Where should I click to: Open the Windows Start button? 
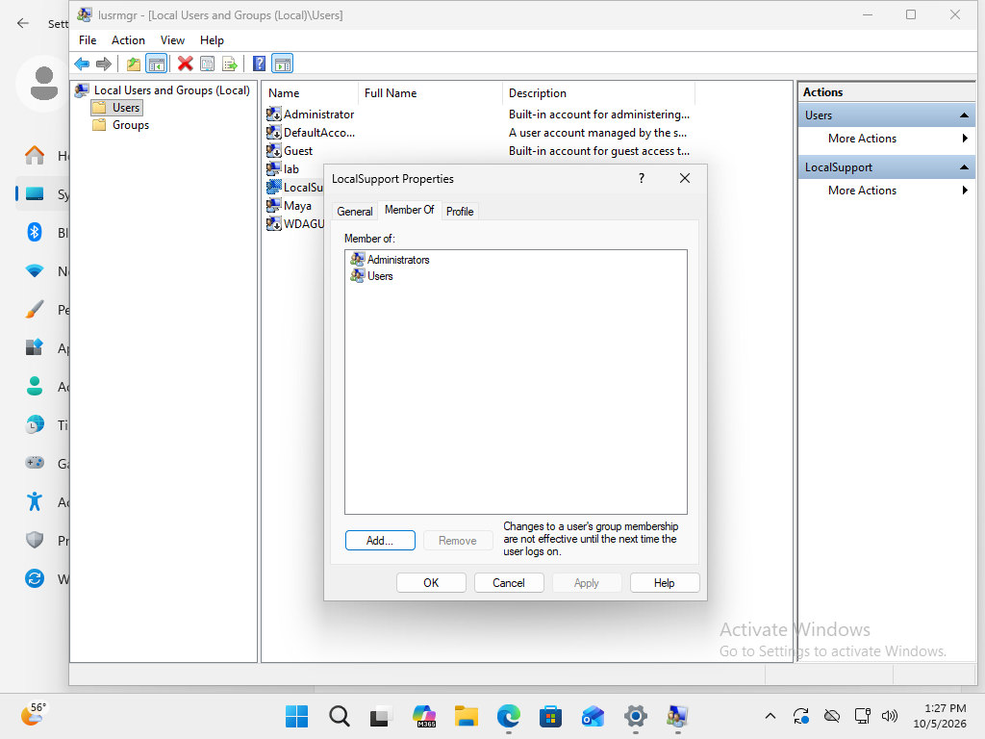point(296,716)
